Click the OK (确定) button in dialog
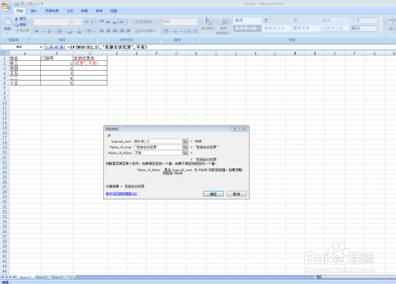Image resolution: width=396 pixels, height=284 pixels. pos(213,194)
